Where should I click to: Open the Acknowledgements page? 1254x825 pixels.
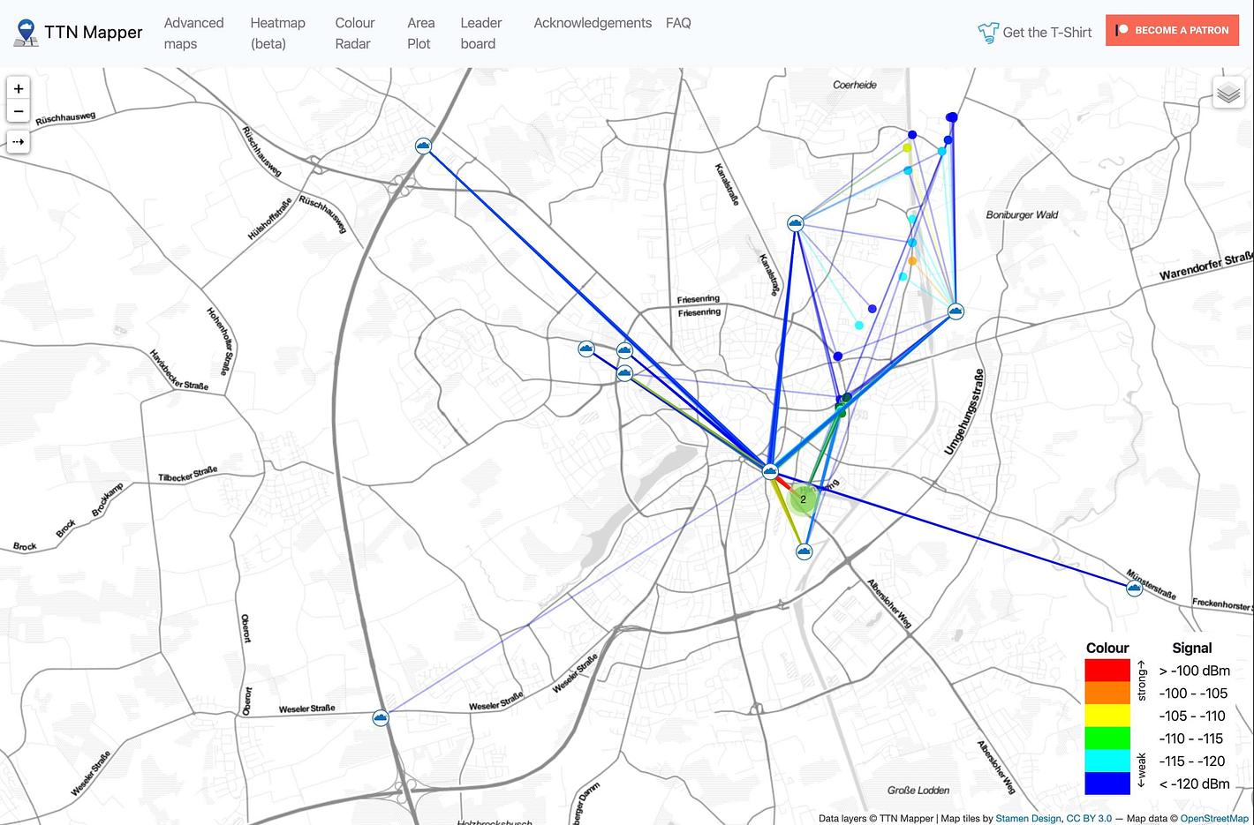click(x=592, y=23)
